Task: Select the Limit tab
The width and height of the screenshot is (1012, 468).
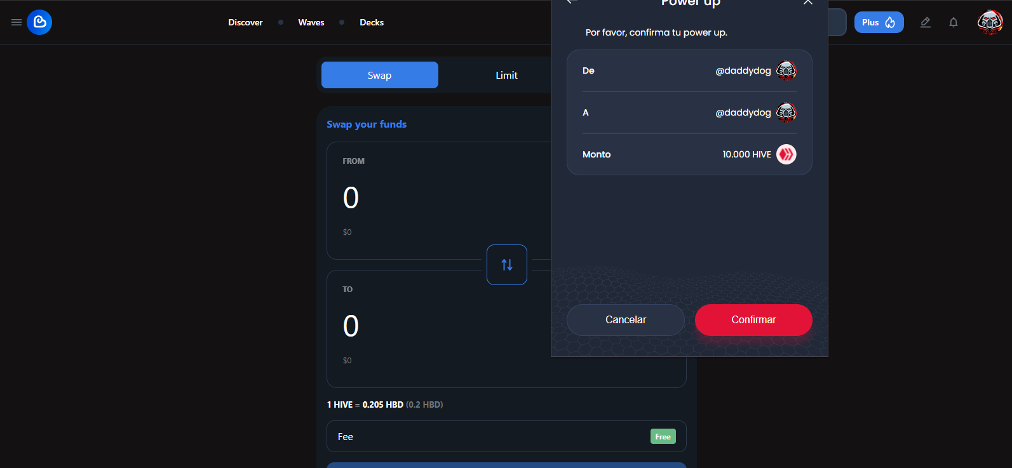Action: pos(506,75)
